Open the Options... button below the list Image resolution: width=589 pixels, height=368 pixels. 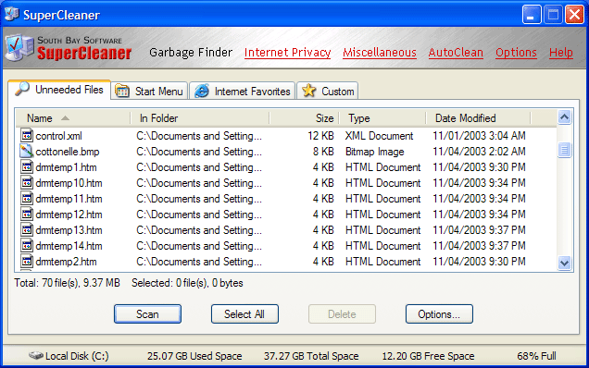click(439, 314)
